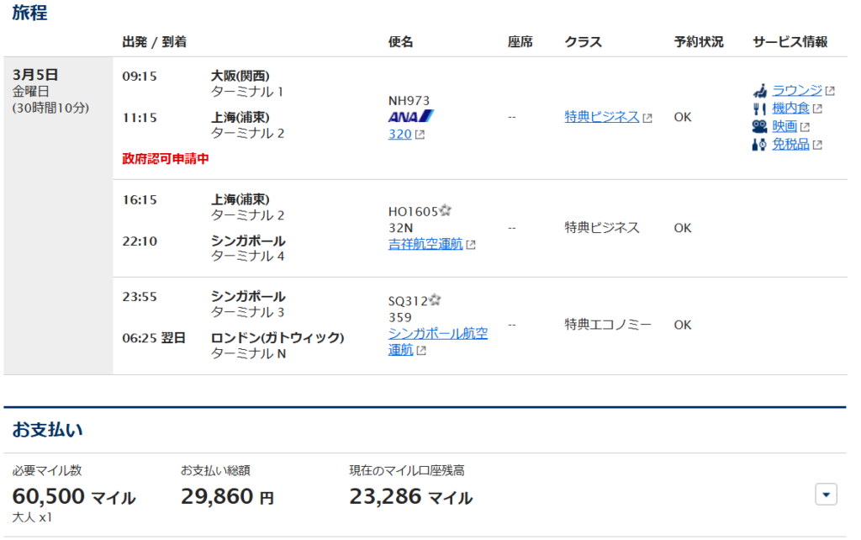Open the 吉祥航空運航 operator link
This screenshot has height=540, width=861.
click(x=425, y=244)
